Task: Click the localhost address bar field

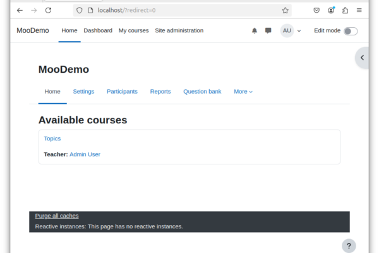Action: pos(183,10)
